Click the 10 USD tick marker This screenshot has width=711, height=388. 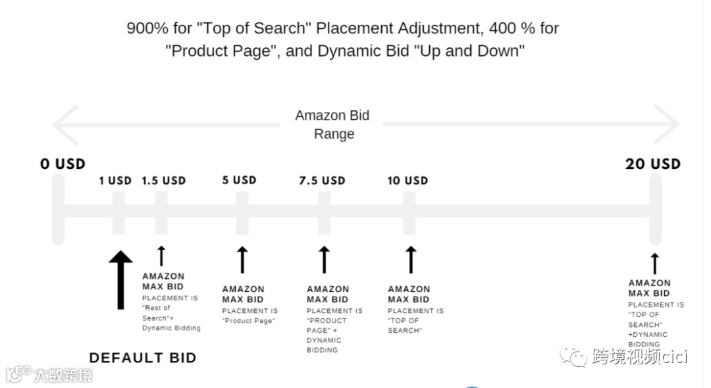coord(409,212)
